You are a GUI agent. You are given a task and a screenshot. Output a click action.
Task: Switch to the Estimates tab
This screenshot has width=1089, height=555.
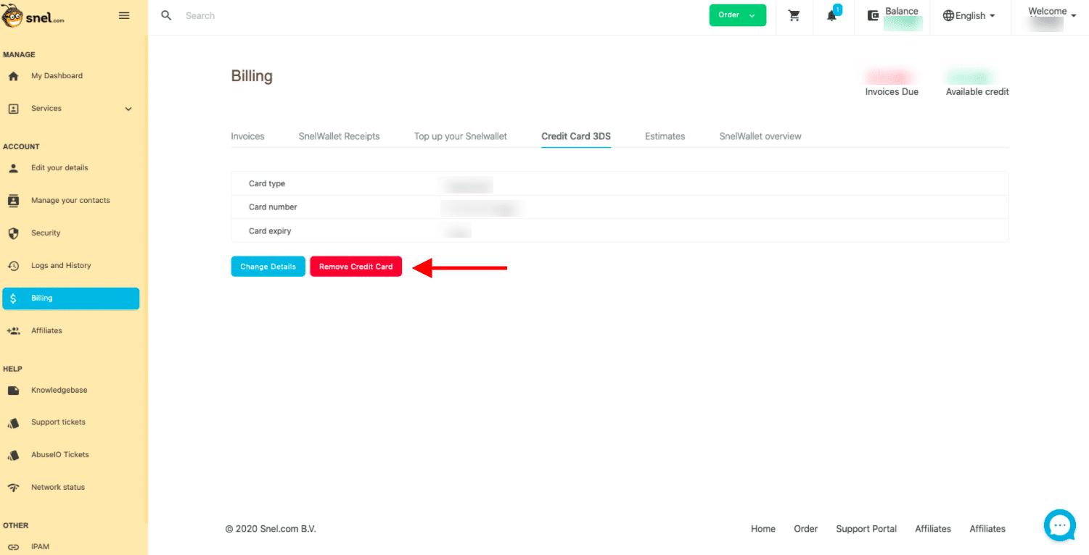[x=665, y=136]
